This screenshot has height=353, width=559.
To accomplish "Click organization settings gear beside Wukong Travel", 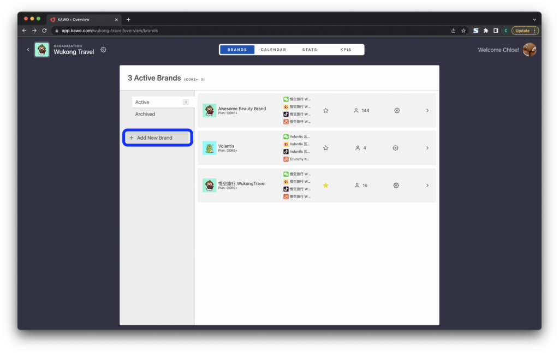I will [x=103, y=50].
